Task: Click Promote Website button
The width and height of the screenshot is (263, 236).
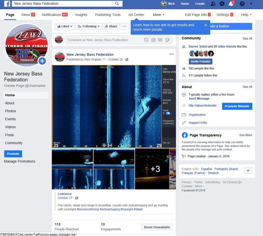Action: pos(237,106)
